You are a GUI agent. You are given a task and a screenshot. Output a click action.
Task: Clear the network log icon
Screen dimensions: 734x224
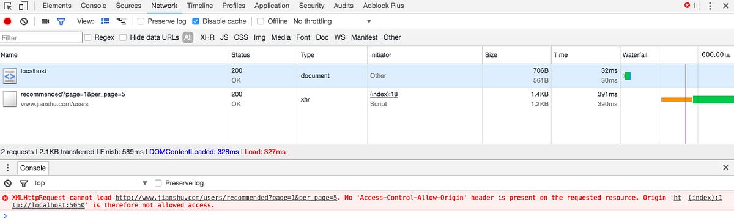[x=24, y=21]
